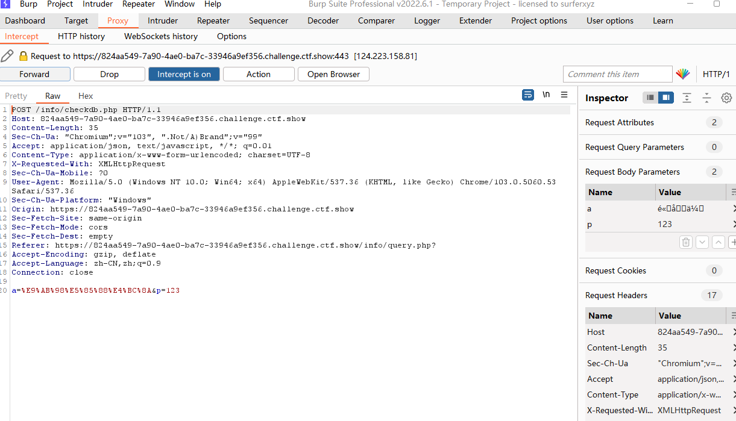Open the Burp menu

click(x=28, y=4)
